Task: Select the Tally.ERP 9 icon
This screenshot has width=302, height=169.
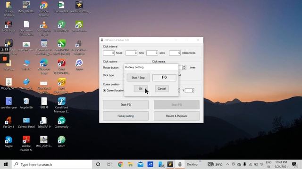Action: point(44,122)
